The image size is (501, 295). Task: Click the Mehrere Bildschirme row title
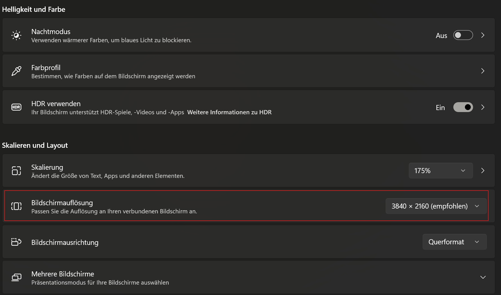click(x=63, y=274)
